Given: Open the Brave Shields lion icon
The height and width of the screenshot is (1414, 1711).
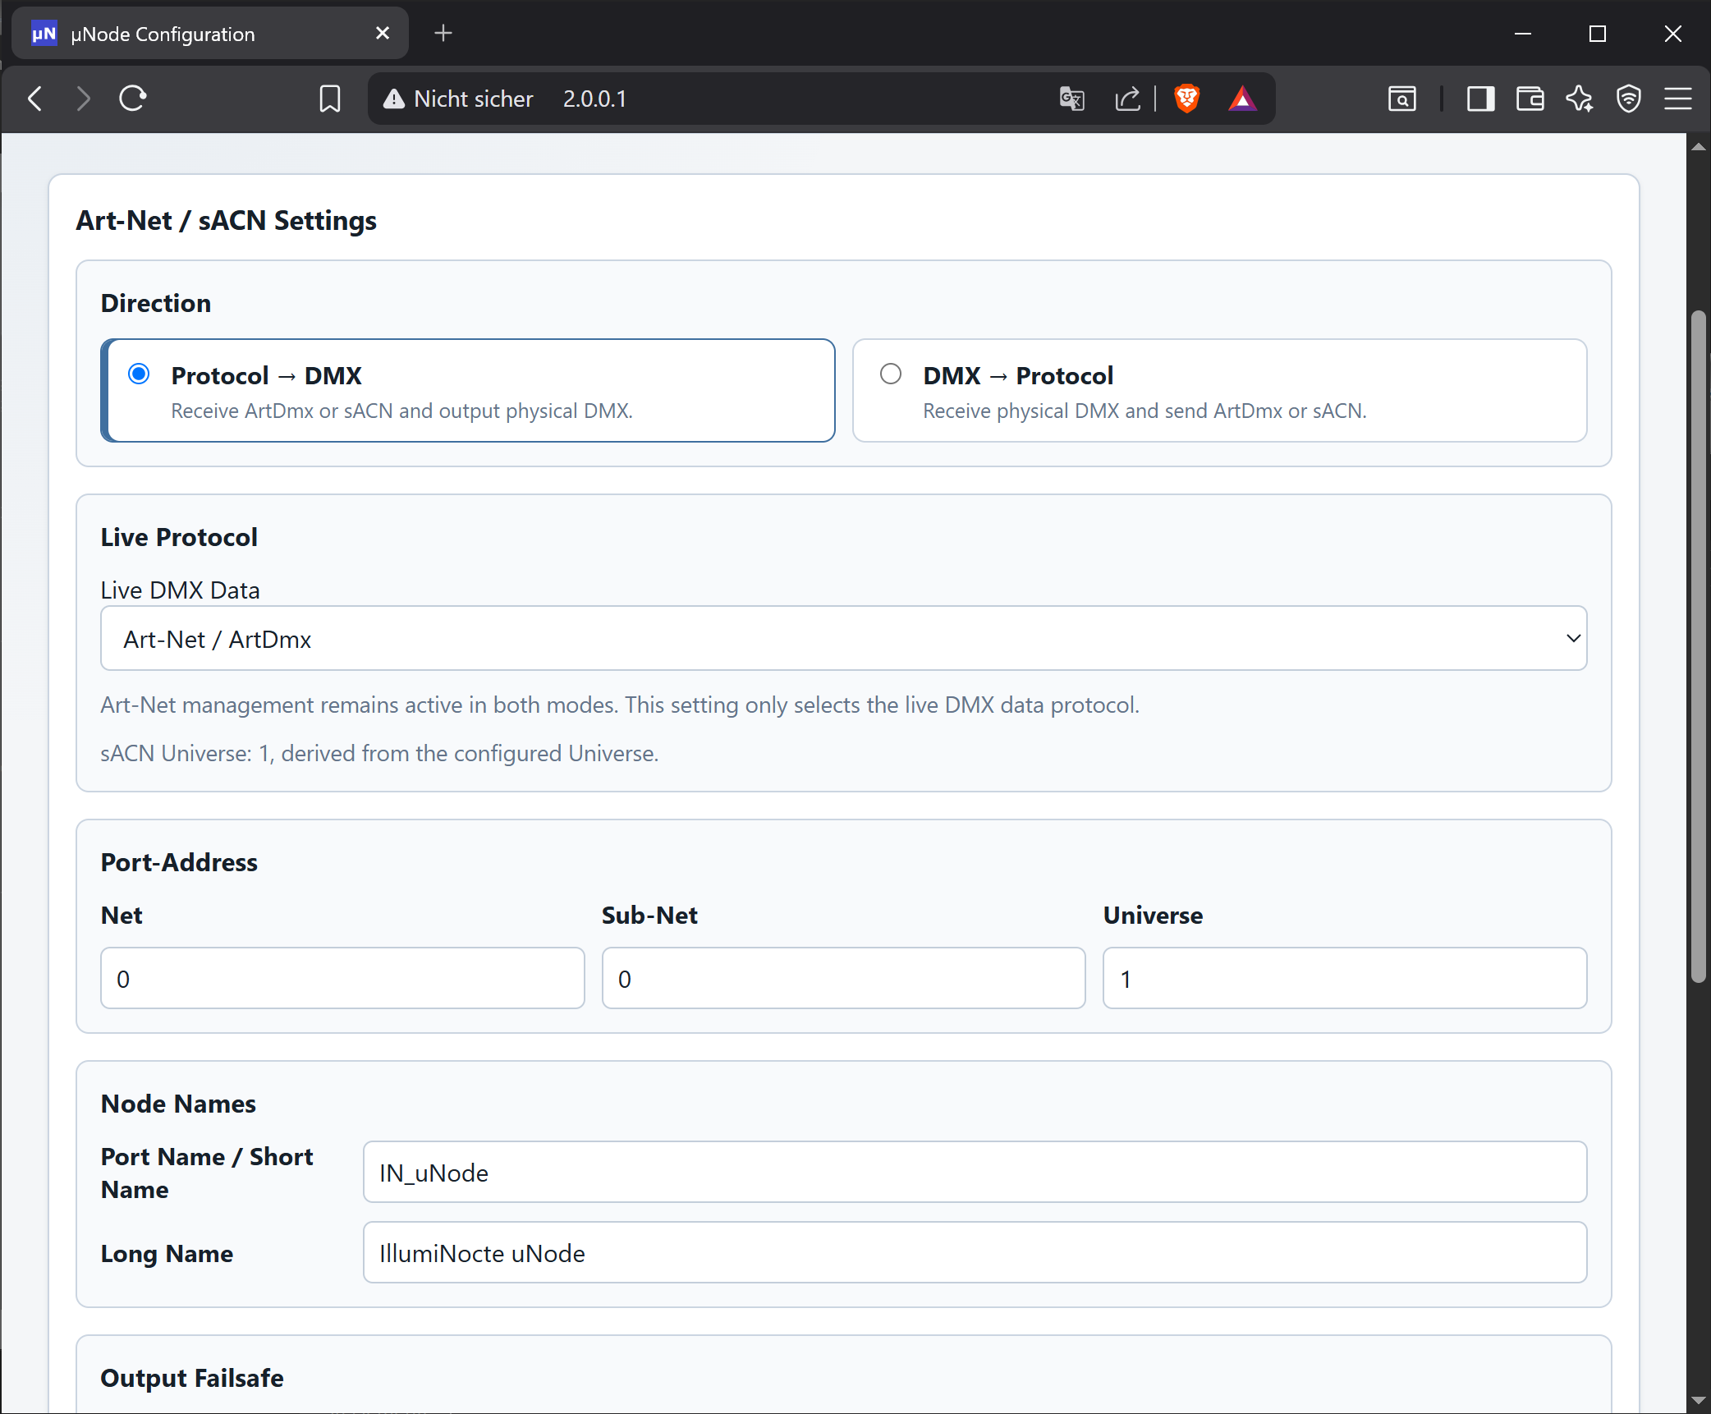Looking at the screenshot, I should coord(1186,99).
